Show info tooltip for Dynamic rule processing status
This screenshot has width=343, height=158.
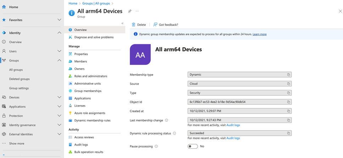[x=175, y=133]
